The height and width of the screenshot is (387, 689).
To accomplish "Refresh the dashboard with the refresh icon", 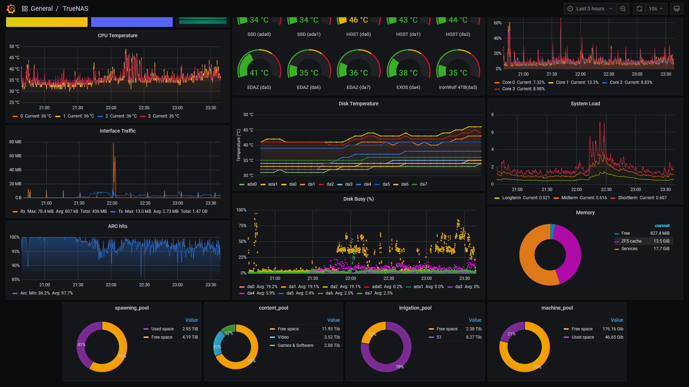I will [x=639, y=9].
